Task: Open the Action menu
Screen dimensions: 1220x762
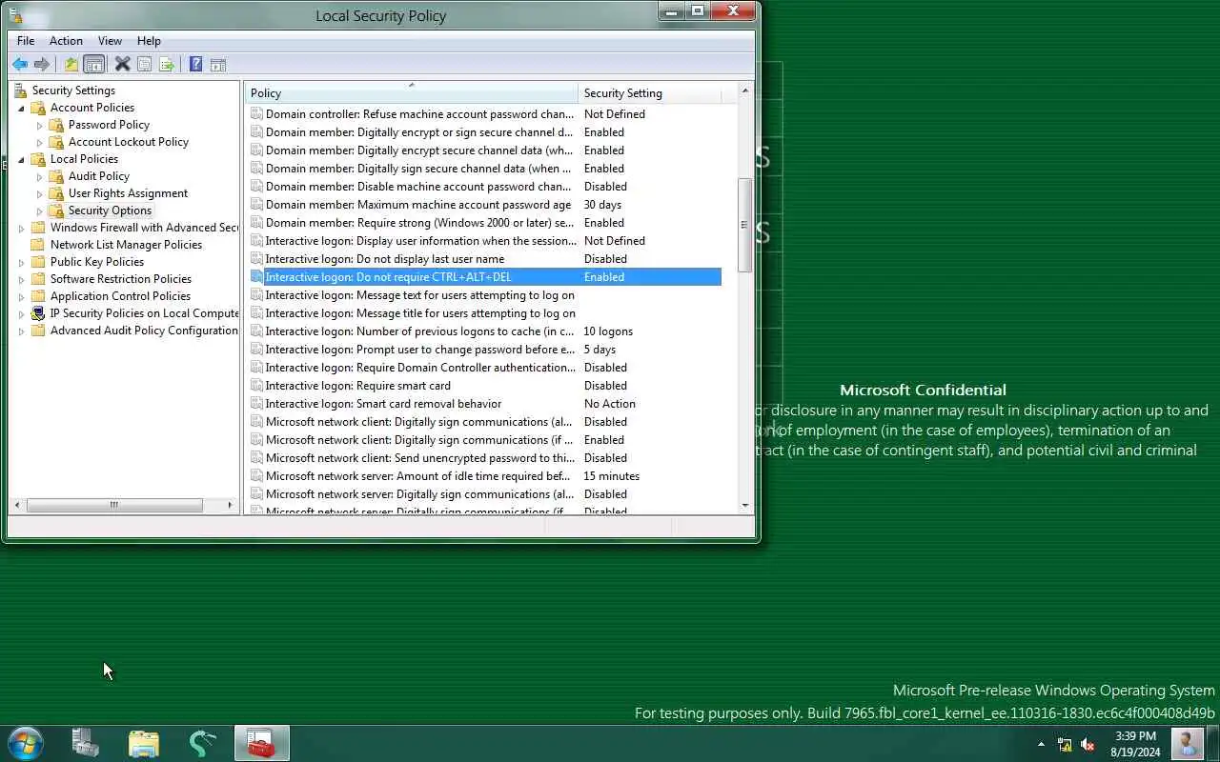Action: (66, 41)
